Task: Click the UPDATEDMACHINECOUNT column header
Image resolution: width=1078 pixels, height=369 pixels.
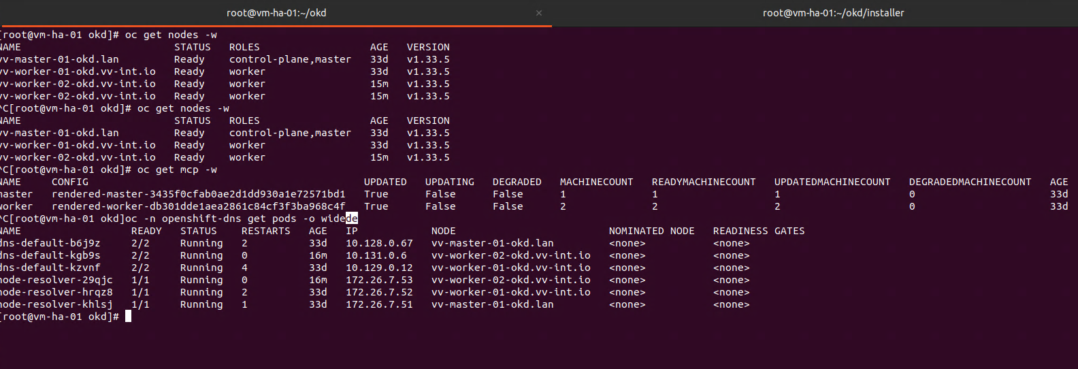Action: (832, 182)
